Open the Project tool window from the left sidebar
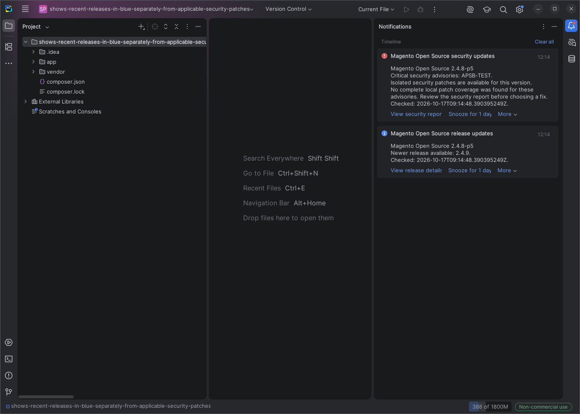Viewport: 580px width, 414px height. tap(9, 26)
